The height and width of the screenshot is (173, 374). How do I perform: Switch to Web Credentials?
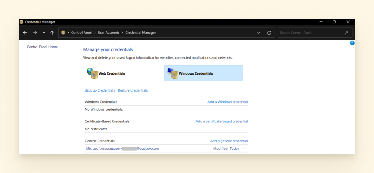point(112,73)
